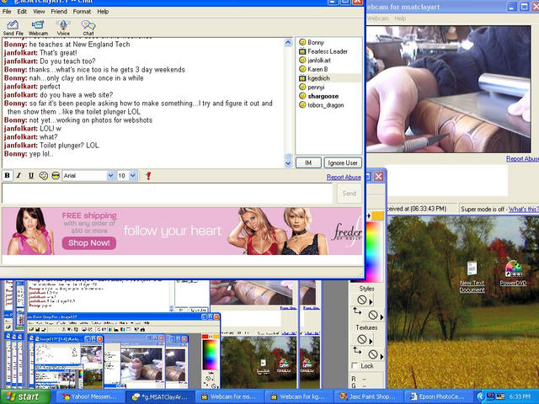Click the chat log scroll down arrow
Image resolution: width=539 pixels, height=404 pixels.
(x=288, y=163)
